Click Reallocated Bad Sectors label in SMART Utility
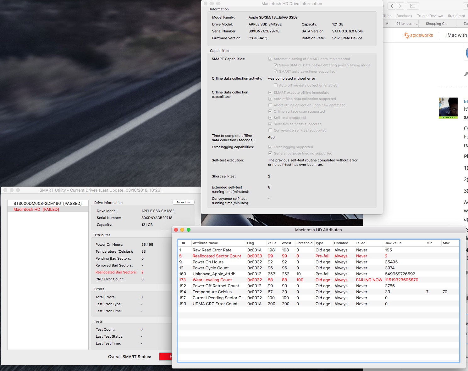 (116, 273)
